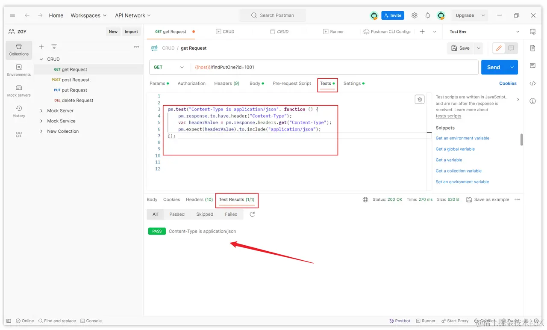Switch to the Pre-request Script tab
Image resolution: width=547 pixels, height=330 pixels.
coord(292,83)
